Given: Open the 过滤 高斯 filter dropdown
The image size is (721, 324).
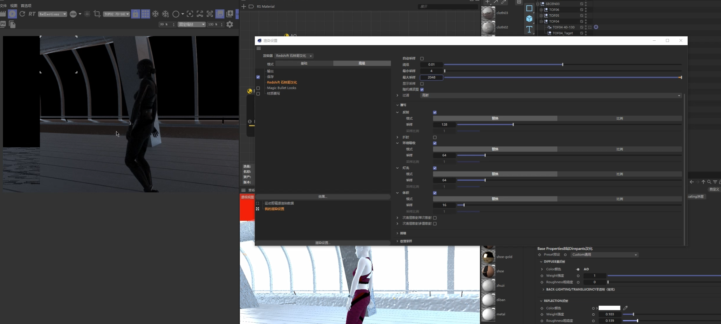Looking at the screenshot, I should click(x=551, y=96).
